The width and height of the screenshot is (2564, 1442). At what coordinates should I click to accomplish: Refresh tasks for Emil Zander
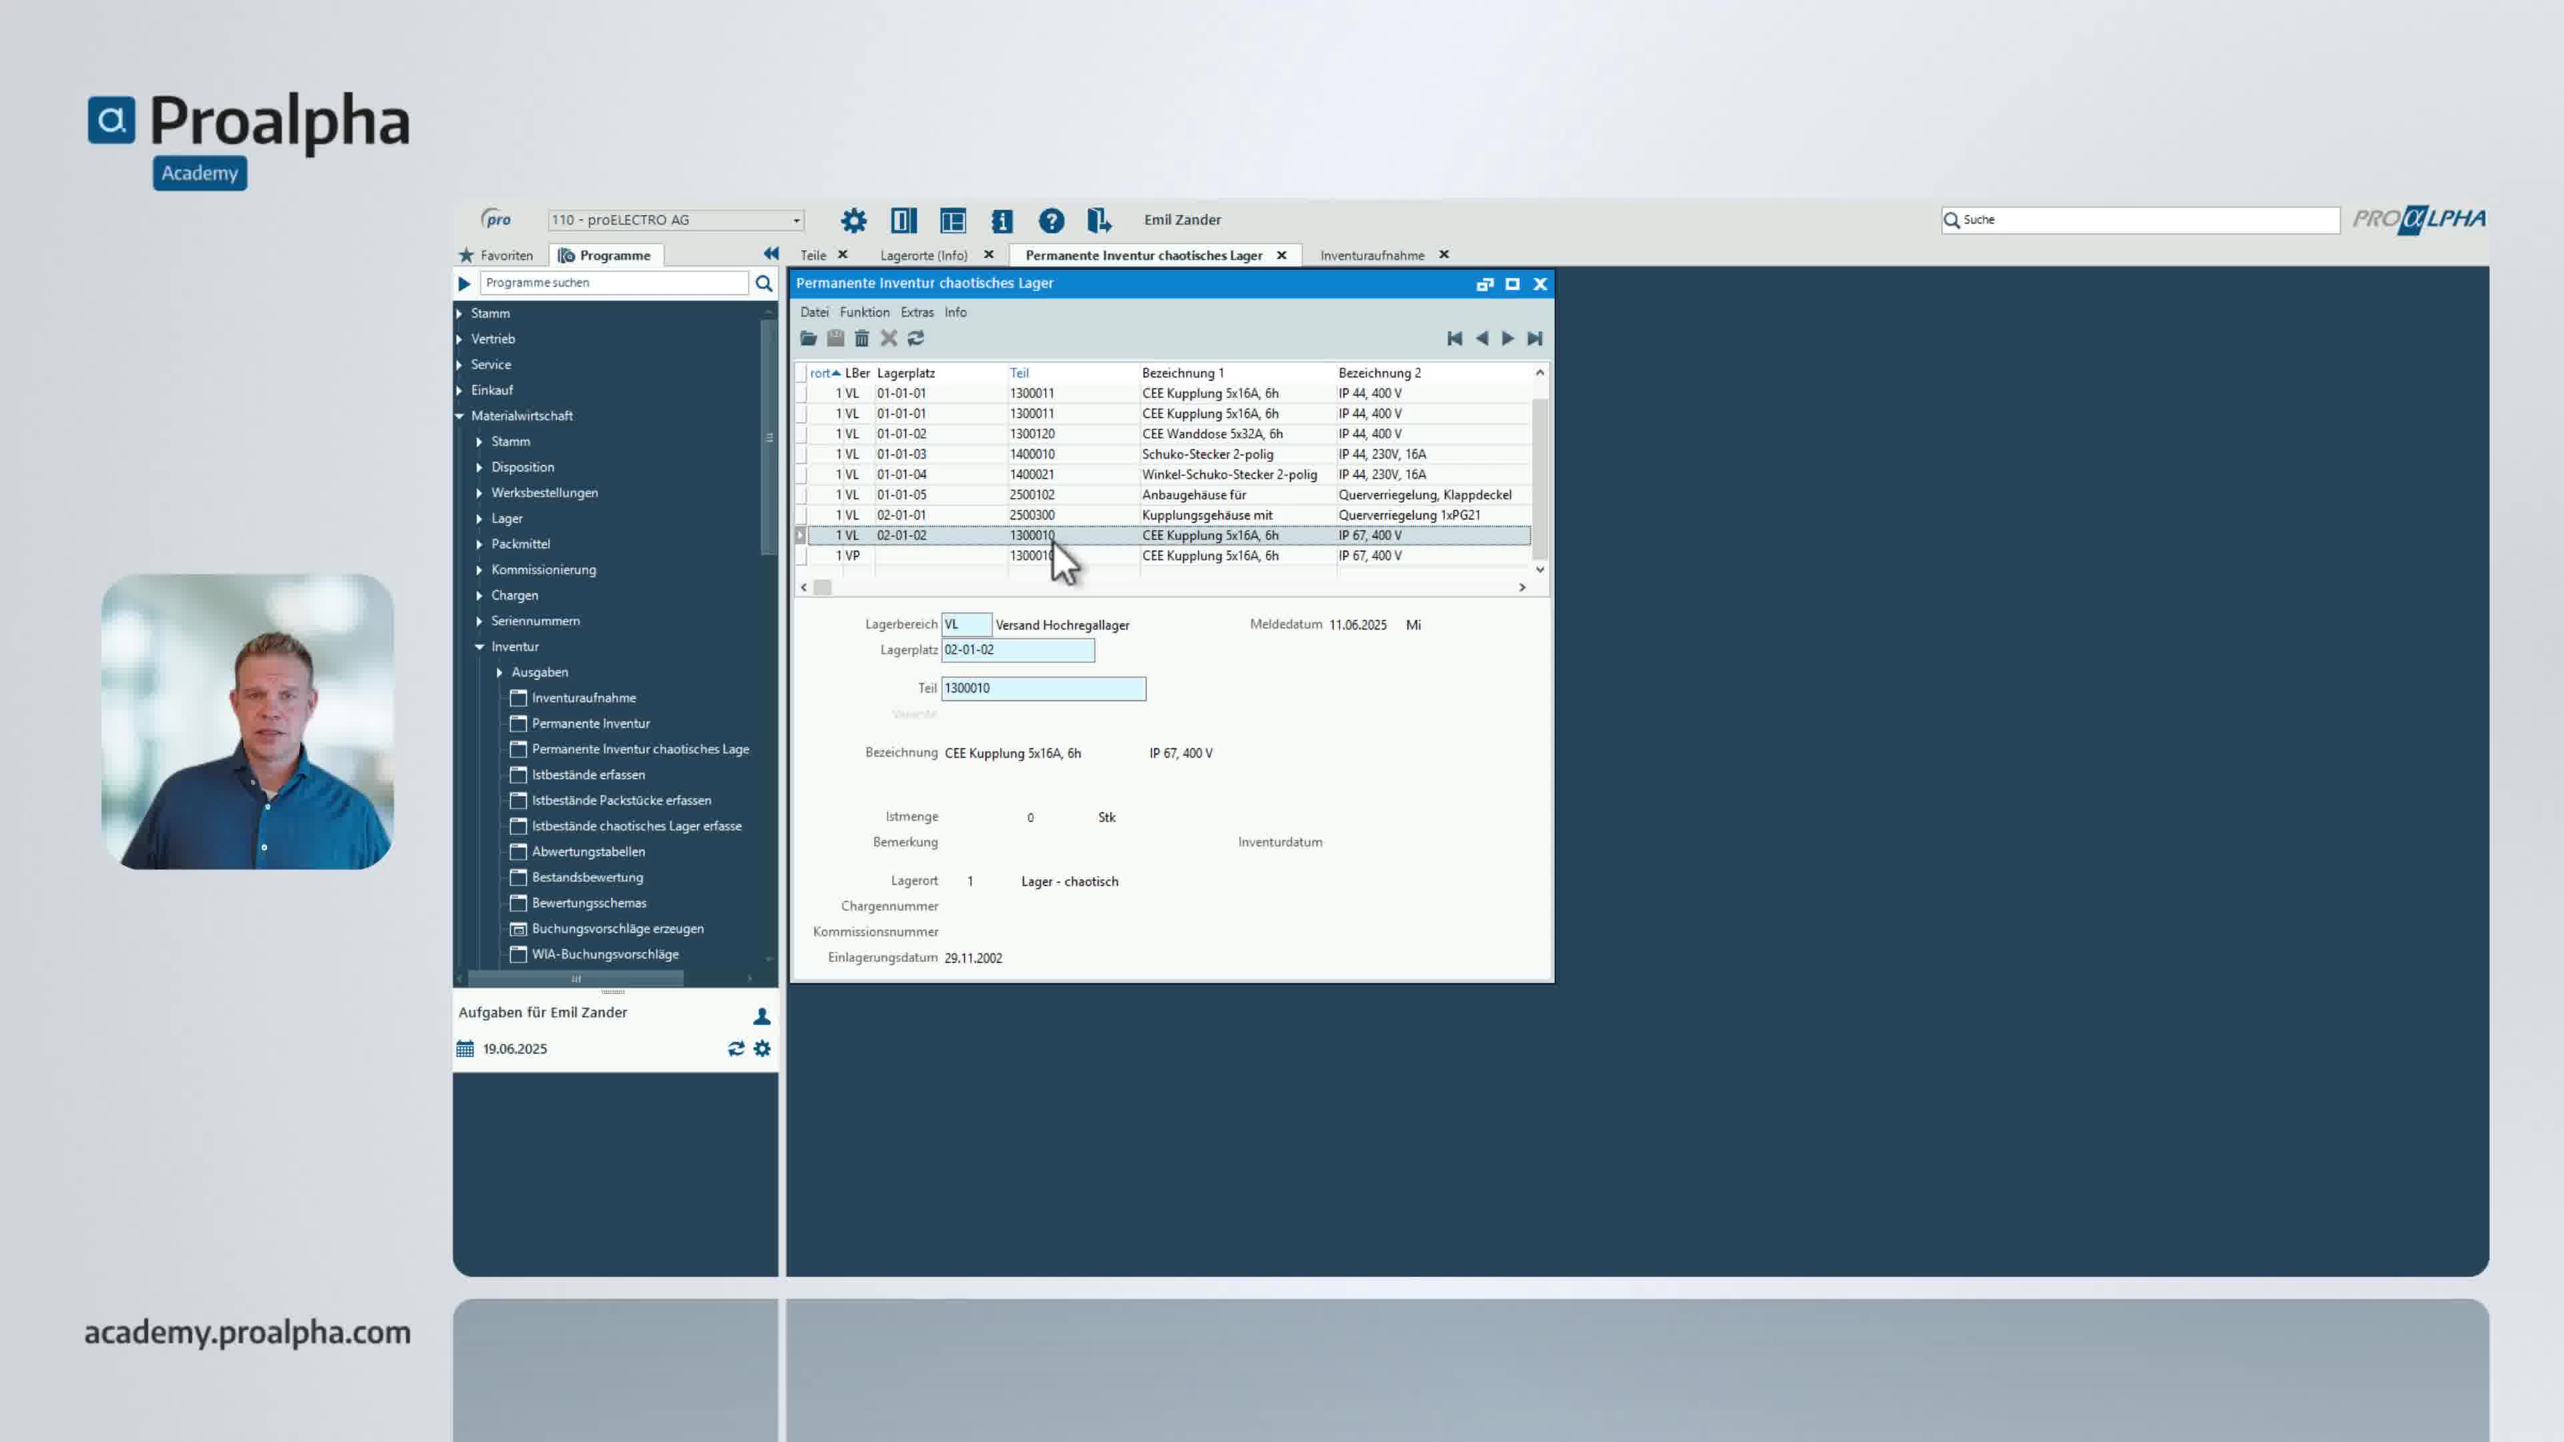(x=736, y=1049)
